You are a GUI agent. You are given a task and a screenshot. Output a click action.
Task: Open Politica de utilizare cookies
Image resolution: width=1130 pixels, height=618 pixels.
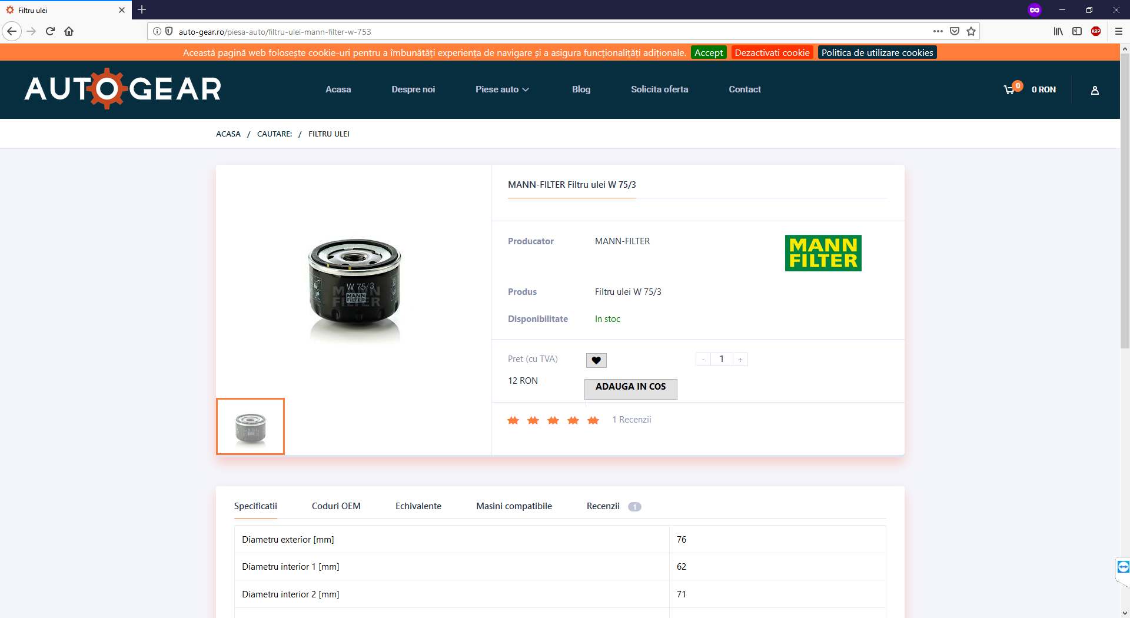(x=877, y=52)
